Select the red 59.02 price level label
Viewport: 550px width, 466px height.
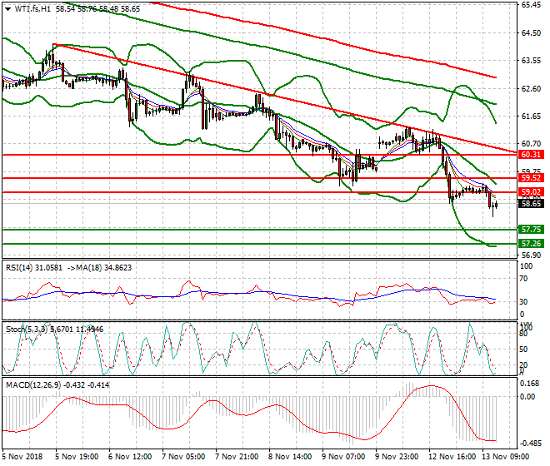tap(531, 192)
